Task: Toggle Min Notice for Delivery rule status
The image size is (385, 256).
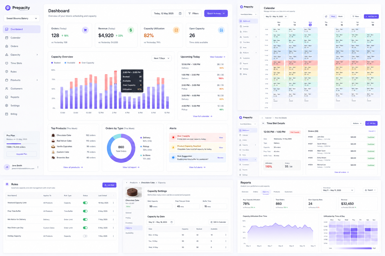Action: [85, 219]
